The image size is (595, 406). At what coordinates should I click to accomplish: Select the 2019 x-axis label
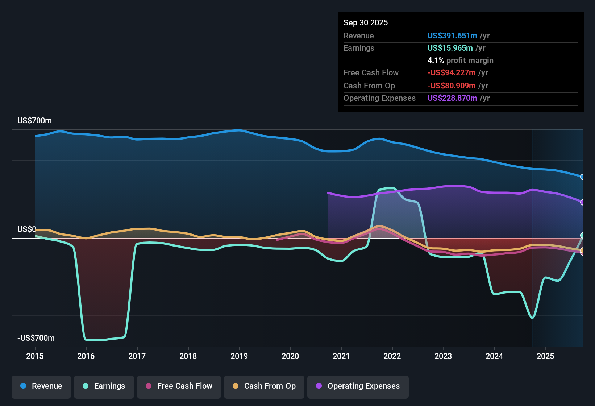239,356
